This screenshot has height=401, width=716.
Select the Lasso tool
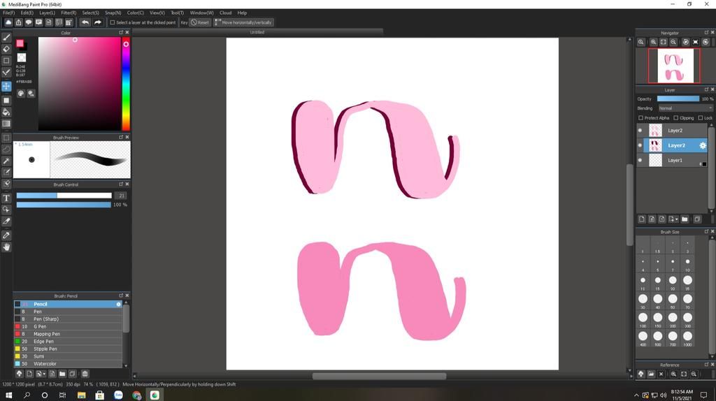pyautogui.click(x=6, y=149)
